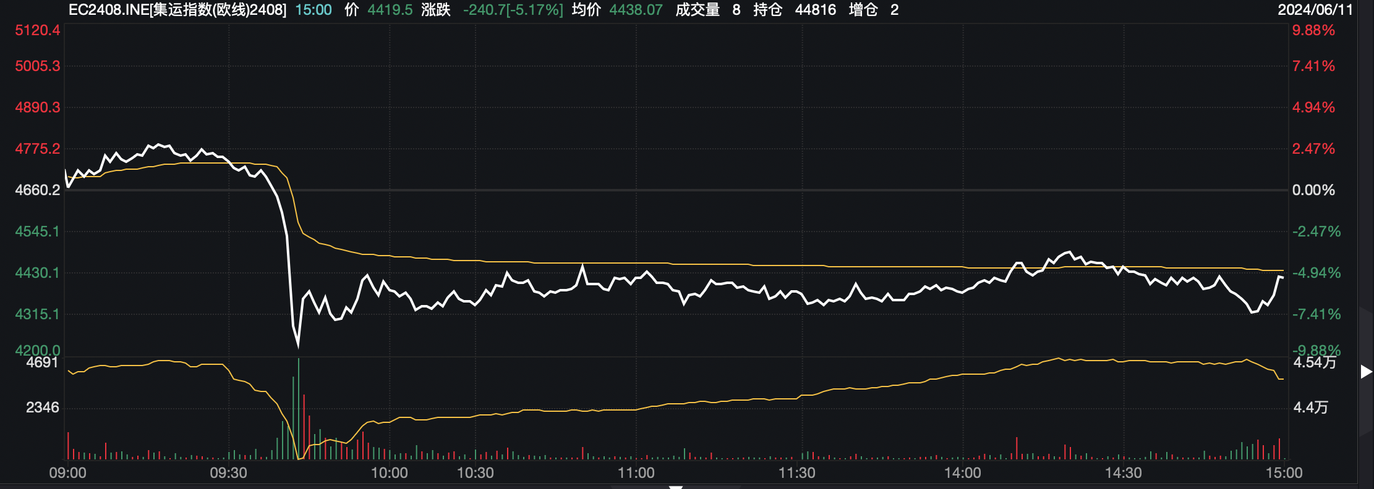Click the 14:30 time axis label
This screenshot has width=1374, height=489.
1124,473
